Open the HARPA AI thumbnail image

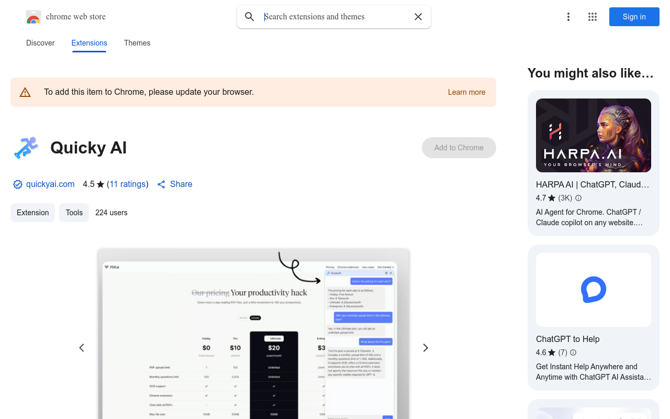pyautogui.click(x=594, y=135)
